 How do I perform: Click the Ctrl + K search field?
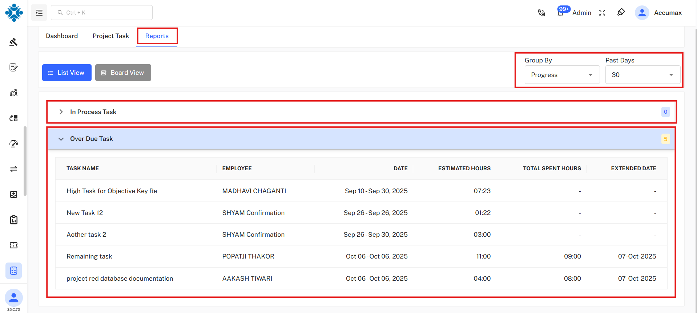point(102,13)
